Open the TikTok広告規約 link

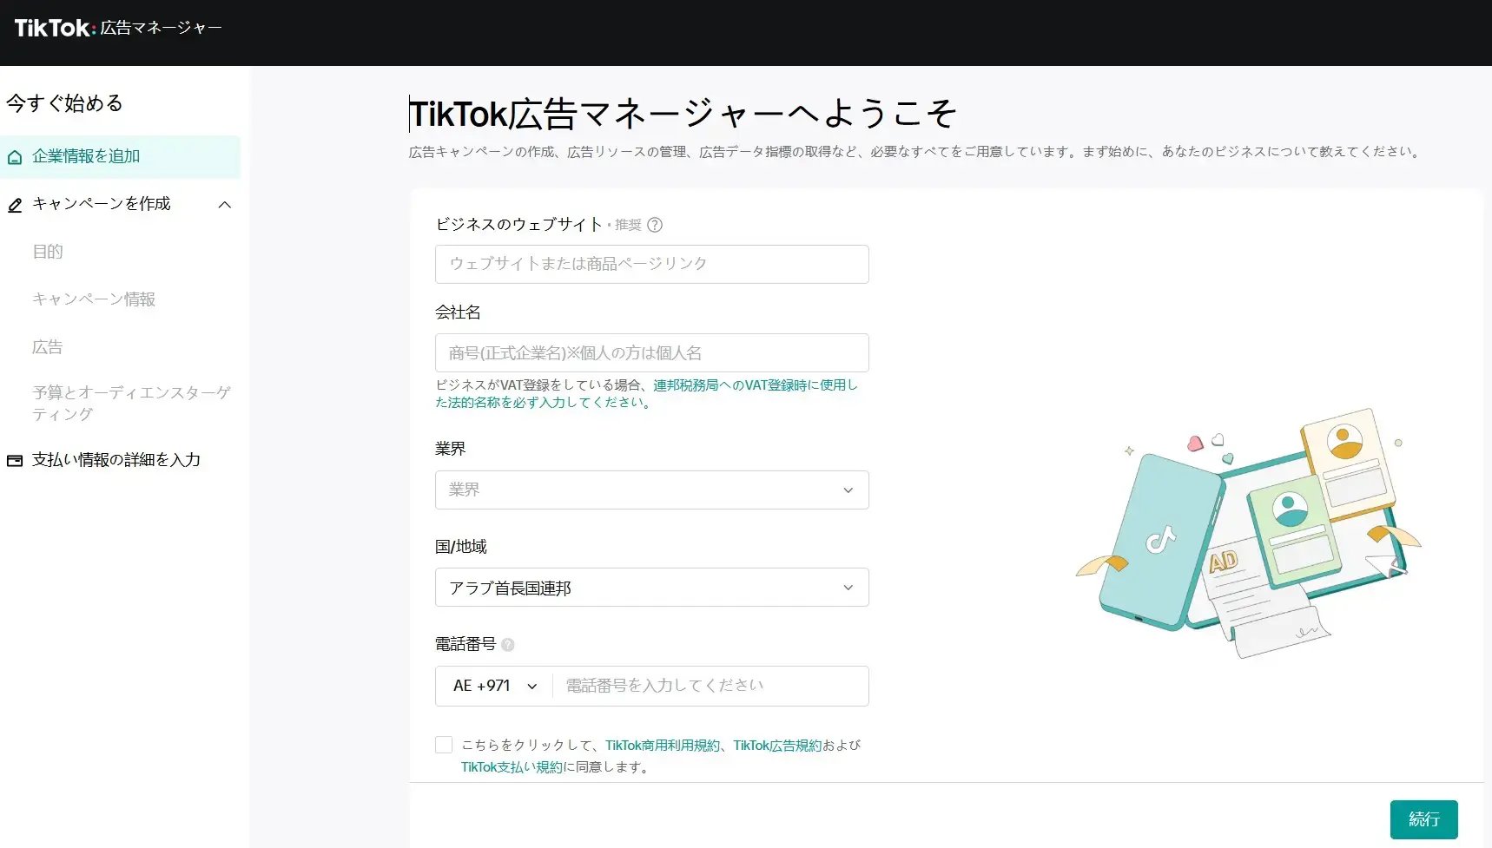(x=777, y=746)
